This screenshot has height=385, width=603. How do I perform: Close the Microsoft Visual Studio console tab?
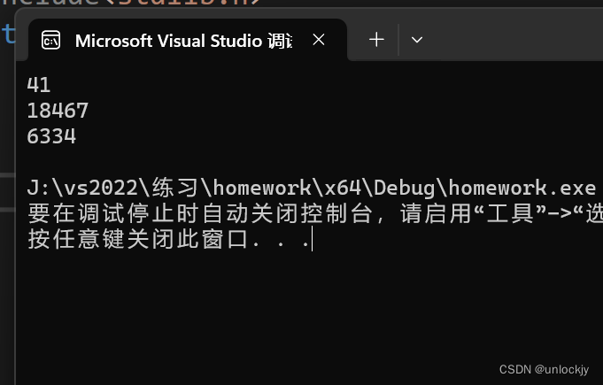(x=319, y=40)
